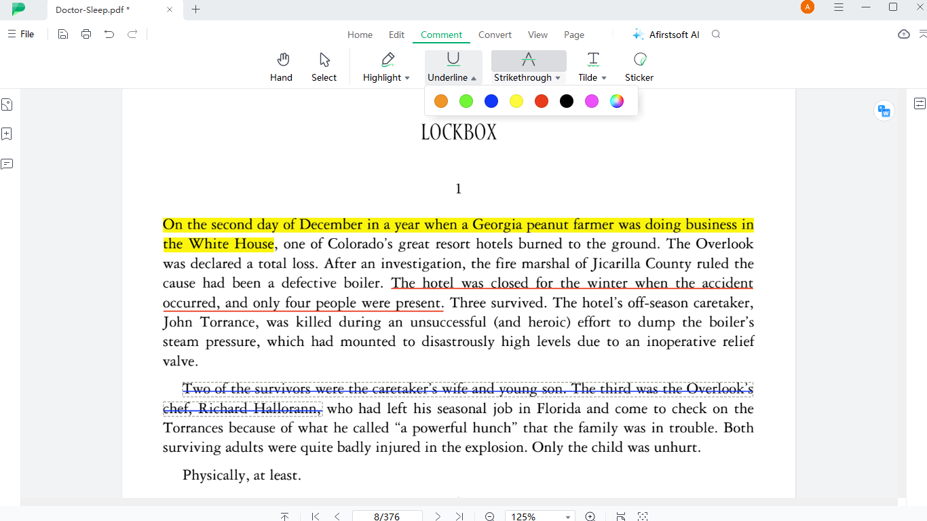Open a new tab with plus button
The width and height of the screenshot is (927, 521).
(196, 9)
